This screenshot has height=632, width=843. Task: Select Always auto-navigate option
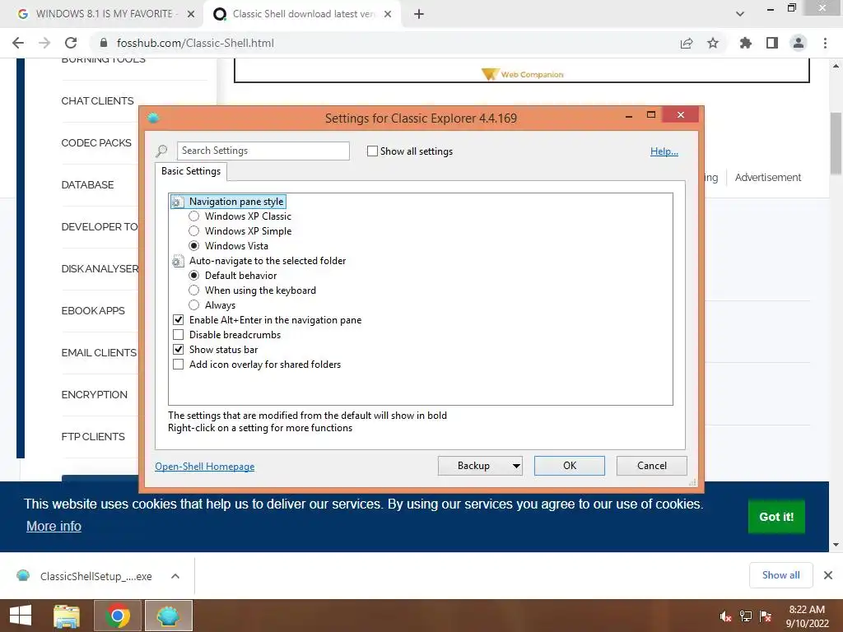(194, 305)
